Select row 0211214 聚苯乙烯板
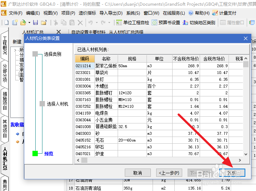 [x=159, y=66]
